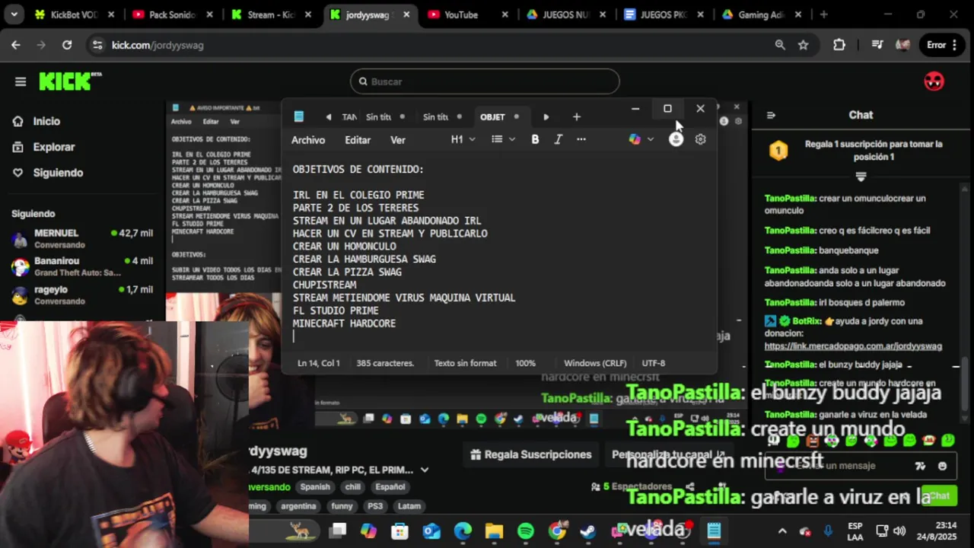Click Windows (CRLF) line ending status

tap(595, 363)
